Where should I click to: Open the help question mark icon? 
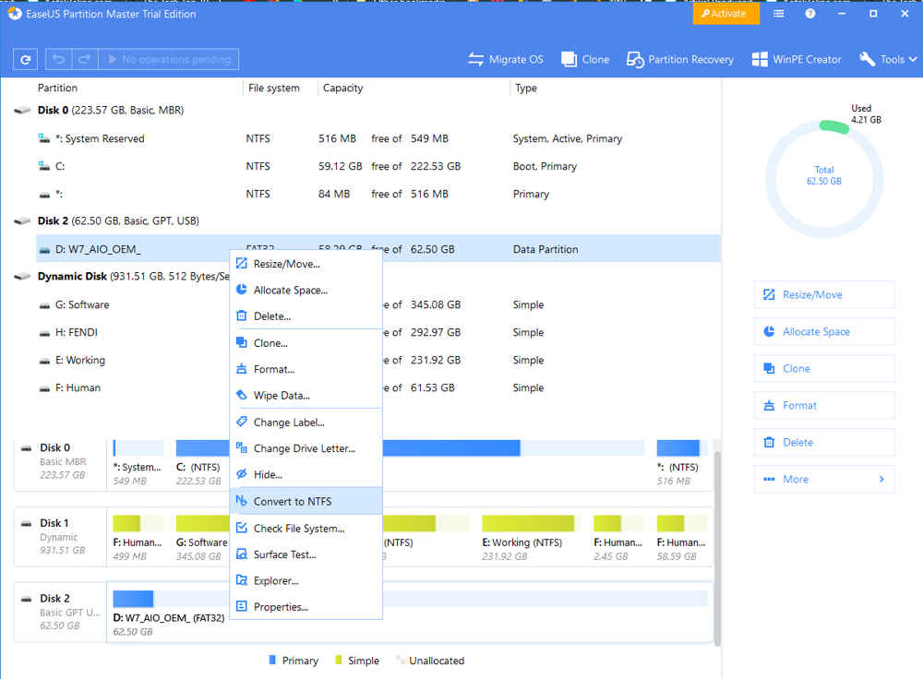click(810, 14)
